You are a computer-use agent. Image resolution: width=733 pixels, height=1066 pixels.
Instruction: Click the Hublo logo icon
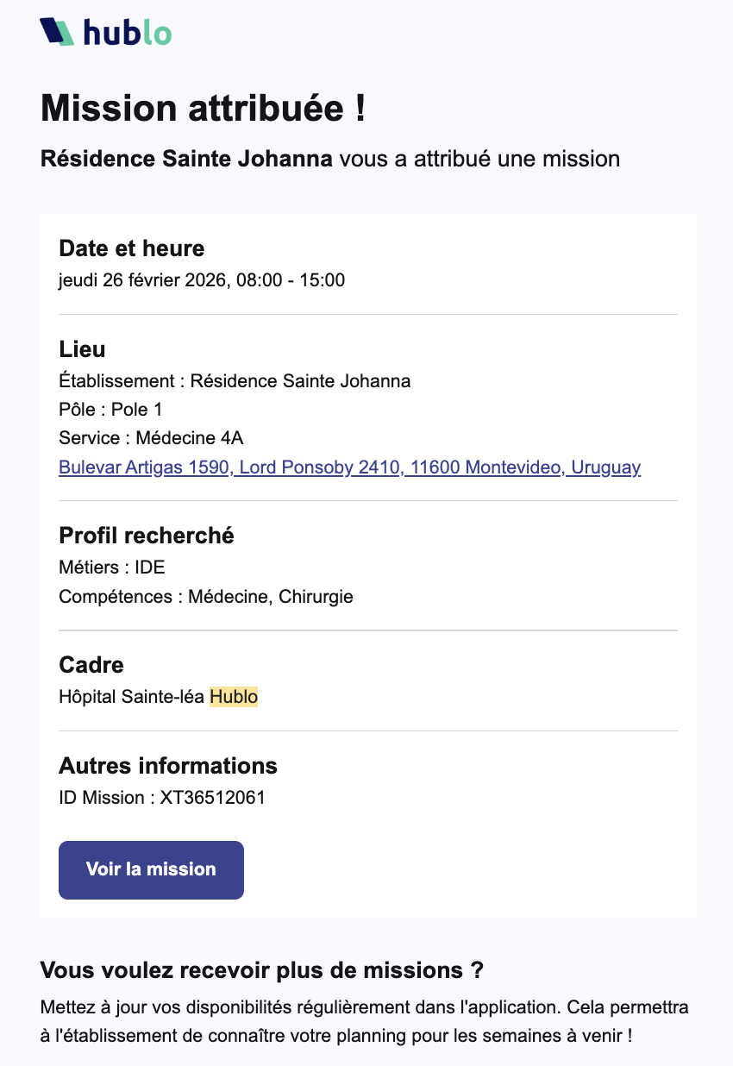[57, 32]
